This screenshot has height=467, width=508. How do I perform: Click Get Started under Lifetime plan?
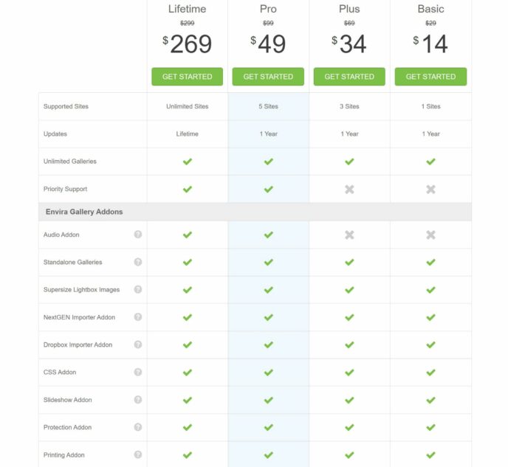[188, 77]
